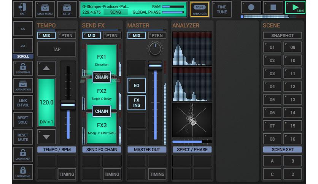Click the tempo fader handle
The width and height of the screenshot is (318, 184).
tap(68, 105)
